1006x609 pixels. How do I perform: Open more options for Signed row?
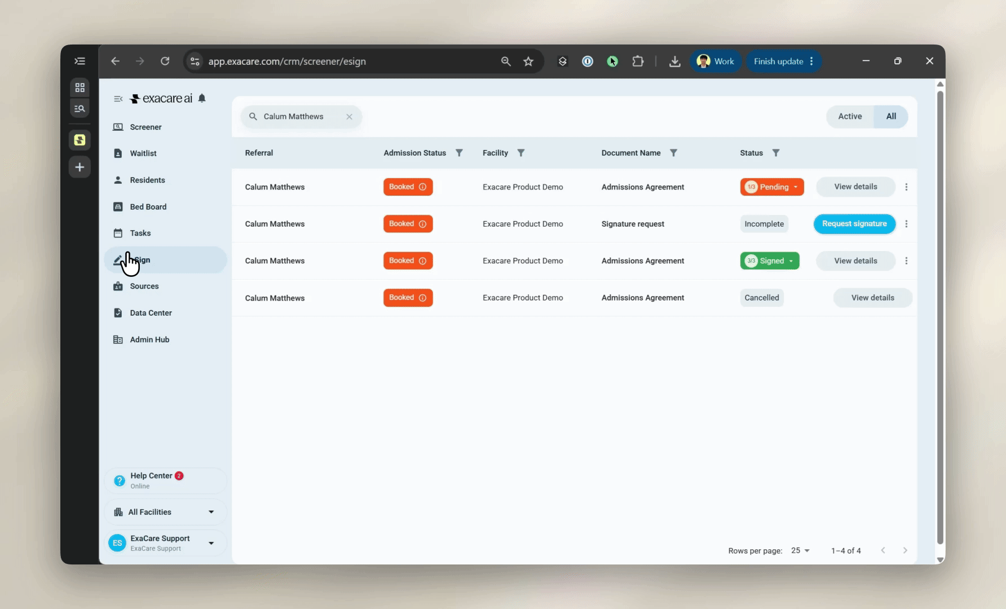(906, 261)
